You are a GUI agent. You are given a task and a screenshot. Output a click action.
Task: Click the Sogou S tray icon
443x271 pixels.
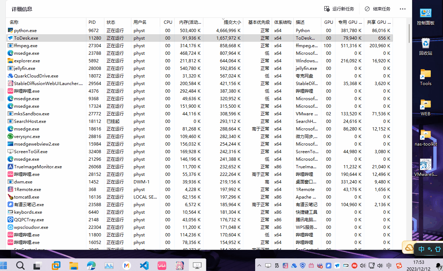coord(399,266)
